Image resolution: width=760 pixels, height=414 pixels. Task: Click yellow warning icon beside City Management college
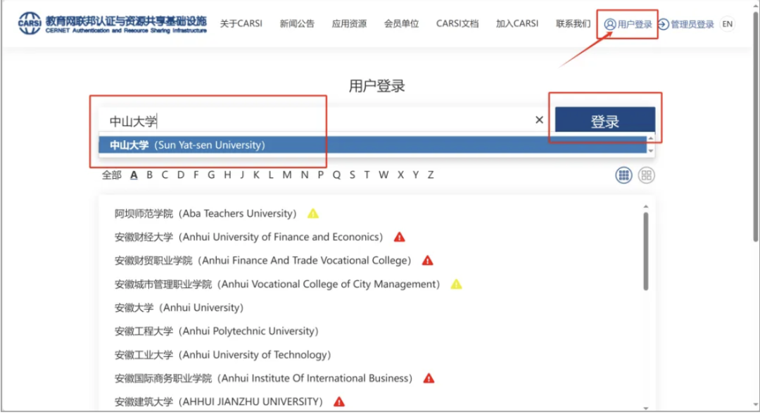[x=457, y=284]
